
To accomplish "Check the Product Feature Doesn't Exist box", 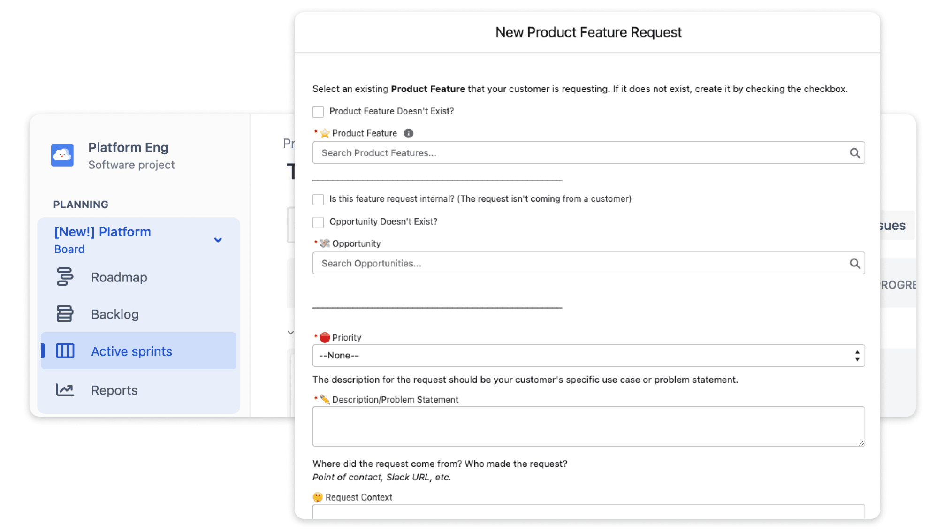I will [x=318, y=112].
